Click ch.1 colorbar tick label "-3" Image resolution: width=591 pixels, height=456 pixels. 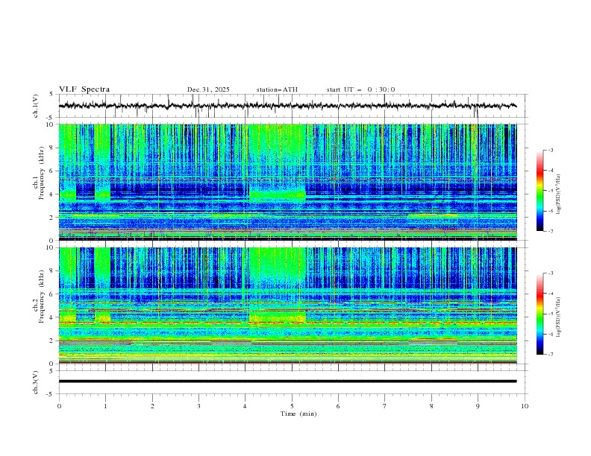(x=550, y=150)
